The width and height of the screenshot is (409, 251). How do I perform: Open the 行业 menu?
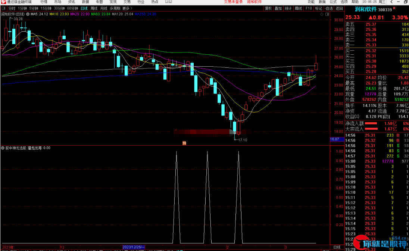[x=141, y=2]
